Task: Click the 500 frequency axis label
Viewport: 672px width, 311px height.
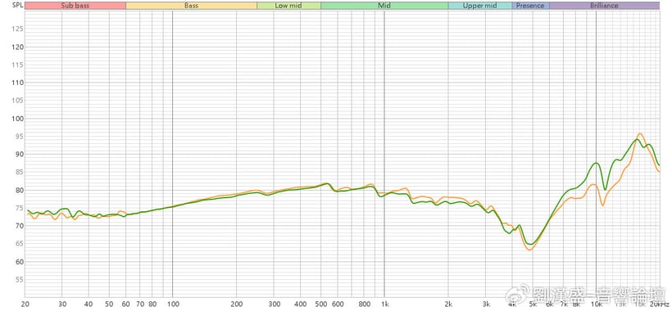Action: [x=320, y=304]
